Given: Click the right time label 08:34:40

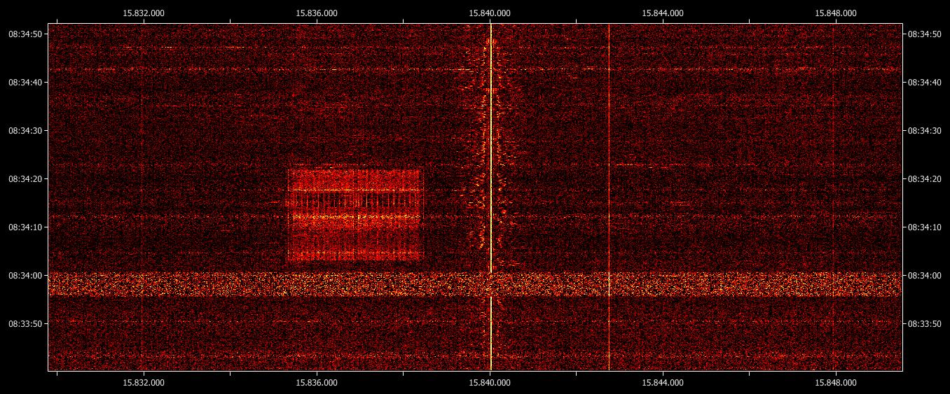Looking at the screenshot, I should tap(925, 83).
